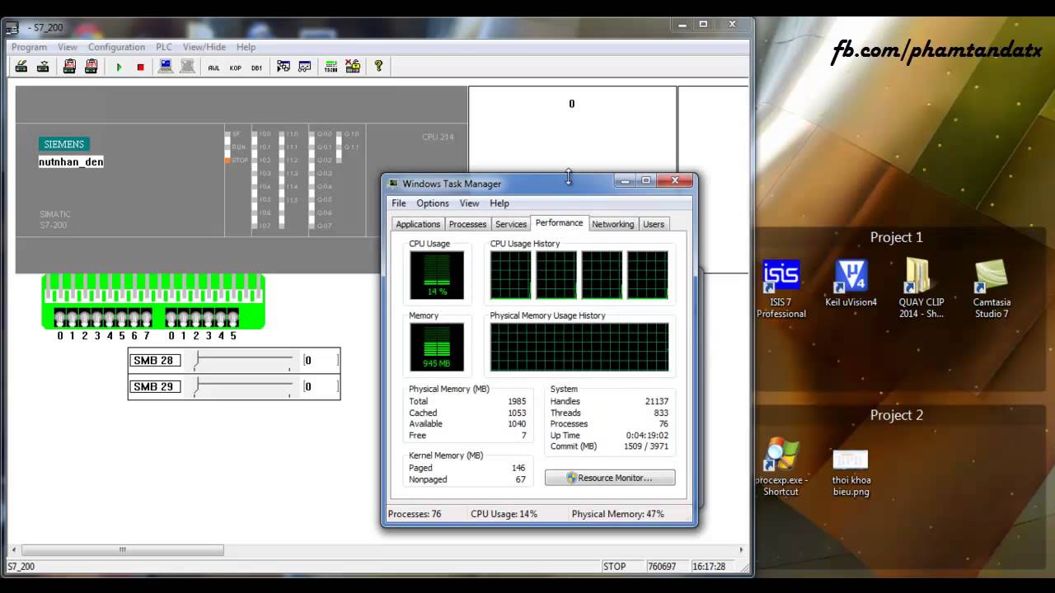The height and width of the screenshot is (593, 1055).
Task: Open thoi khoa bieu.png desktop file
Action: tap(851, 472)
